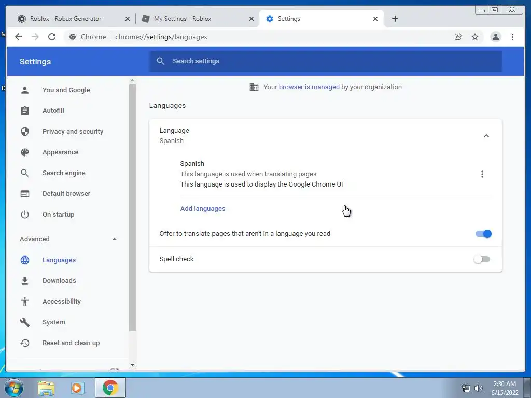Image resolution: width=531 pixels, height=398 pixels.
Task: Open the profile avatar menu
Action: click(495, 37)
